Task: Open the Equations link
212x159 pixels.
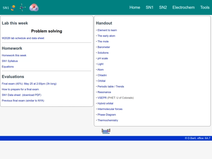Action: coord(8,66)
